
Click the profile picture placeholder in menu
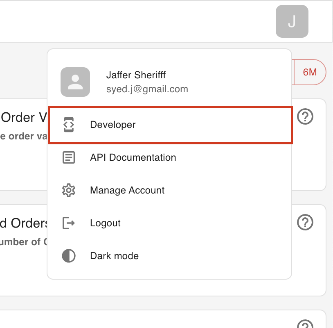coord(75,82)
